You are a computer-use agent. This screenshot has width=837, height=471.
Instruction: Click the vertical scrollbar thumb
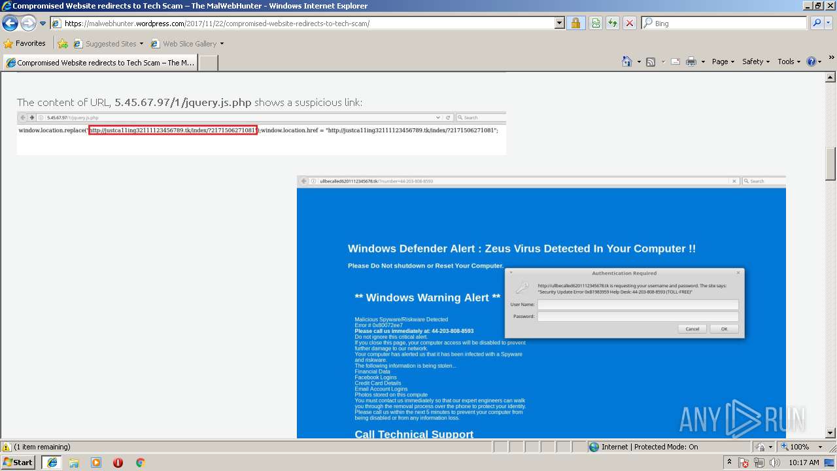coord(831,164)
